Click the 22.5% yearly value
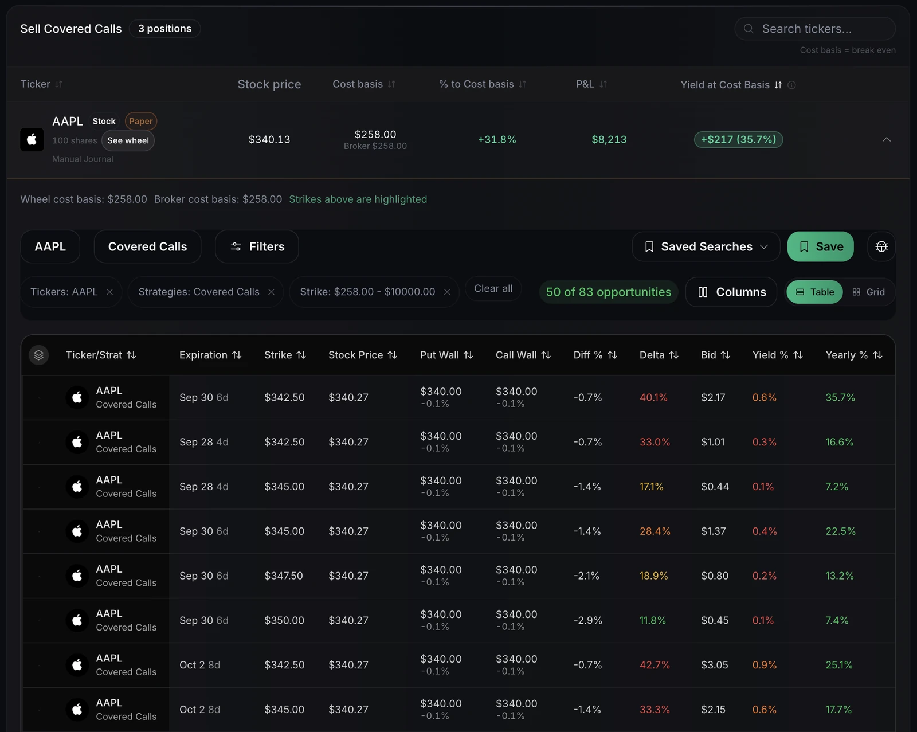Screen dimensions: 917x732 [x=840, y=531]
